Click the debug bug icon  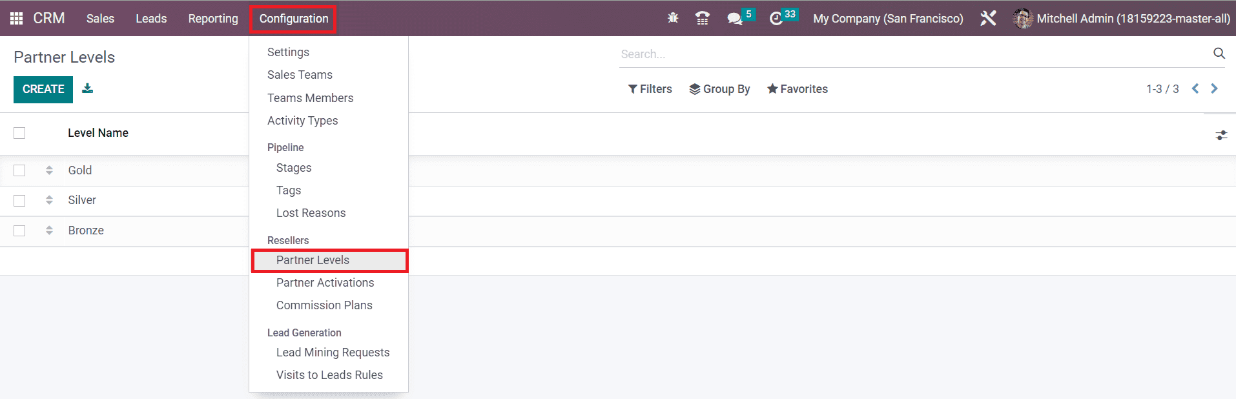coord(673,18)
